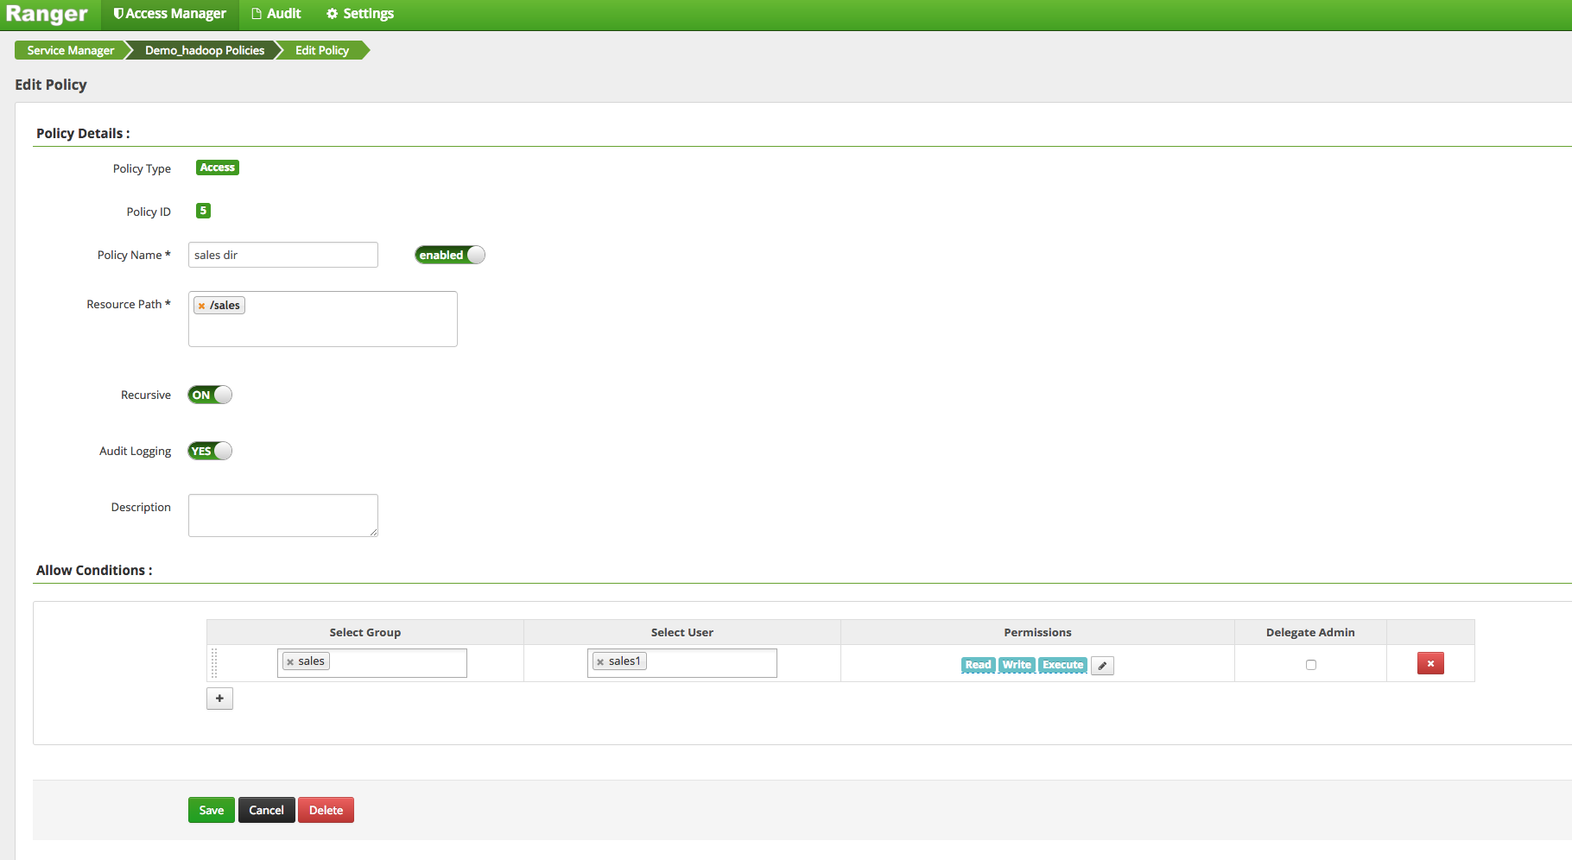This screenshot has height=860, width=1572.
Task: Open the Settings menu
Action: coord(358,14)
